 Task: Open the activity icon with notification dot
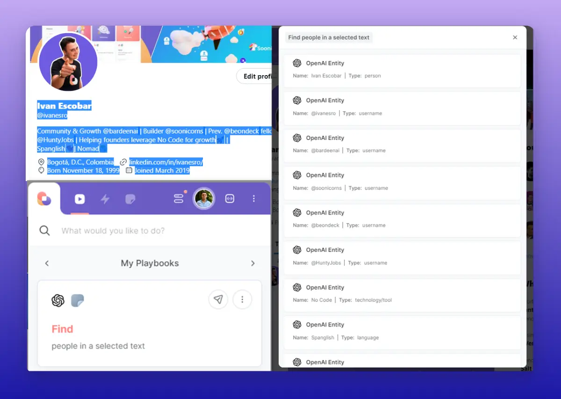[x=179, y=198]
